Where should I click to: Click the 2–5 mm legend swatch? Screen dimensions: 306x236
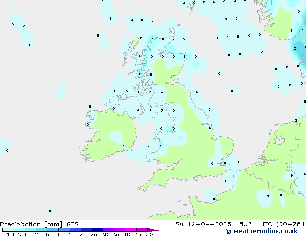[x=42, y=230]
